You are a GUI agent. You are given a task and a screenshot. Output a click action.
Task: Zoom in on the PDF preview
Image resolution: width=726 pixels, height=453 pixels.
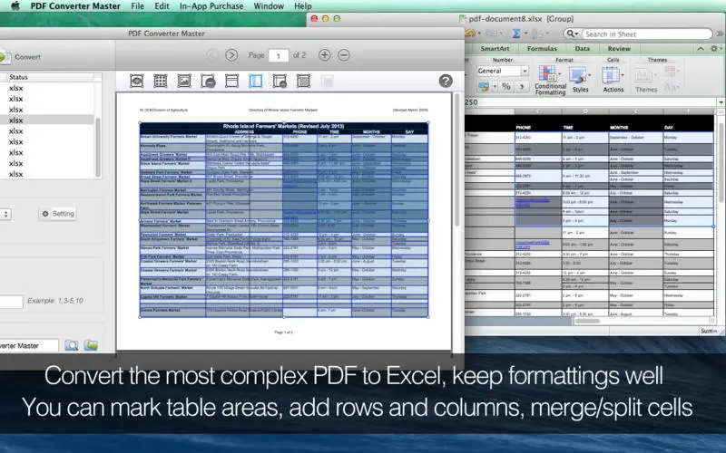click(x=325, y=55)
